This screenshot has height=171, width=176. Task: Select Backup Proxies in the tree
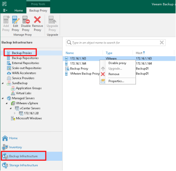tap(22, 53)
